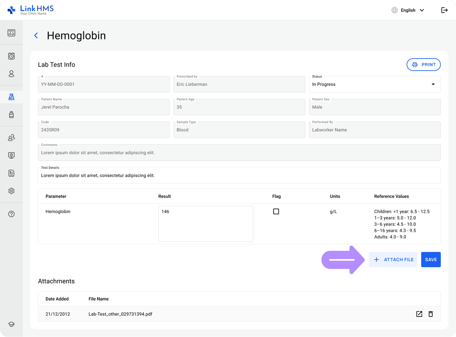Click the Attach File button
The width and height of the screenshot is (456, 337).
[x=393, y=260]
